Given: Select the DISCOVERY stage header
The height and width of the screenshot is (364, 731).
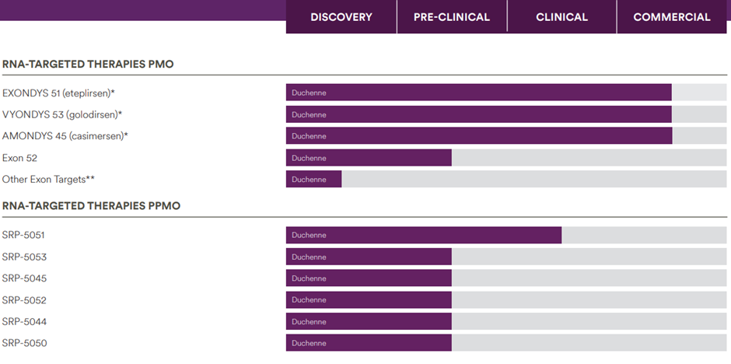Looking at the screenshot, I should click(341, 17).
